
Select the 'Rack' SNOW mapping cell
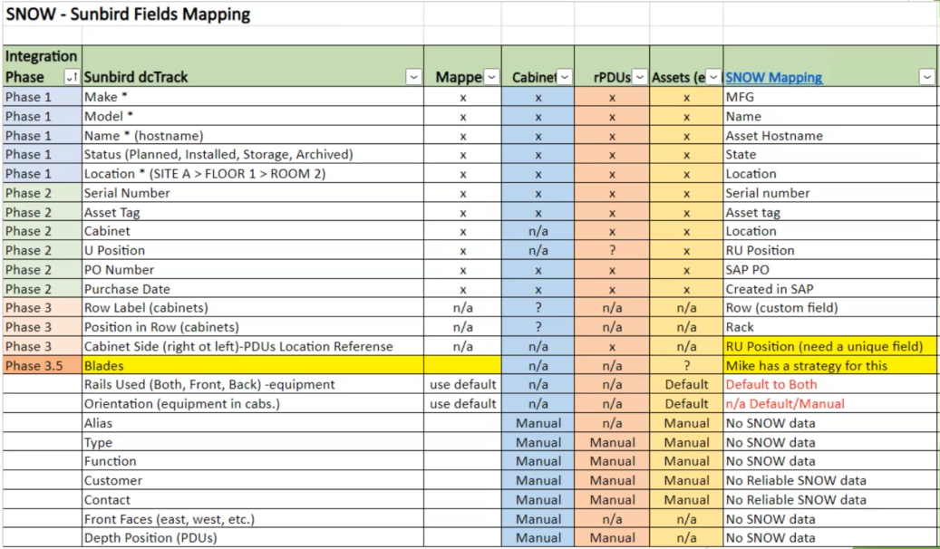pyautogui.click(x=829, y=327)
